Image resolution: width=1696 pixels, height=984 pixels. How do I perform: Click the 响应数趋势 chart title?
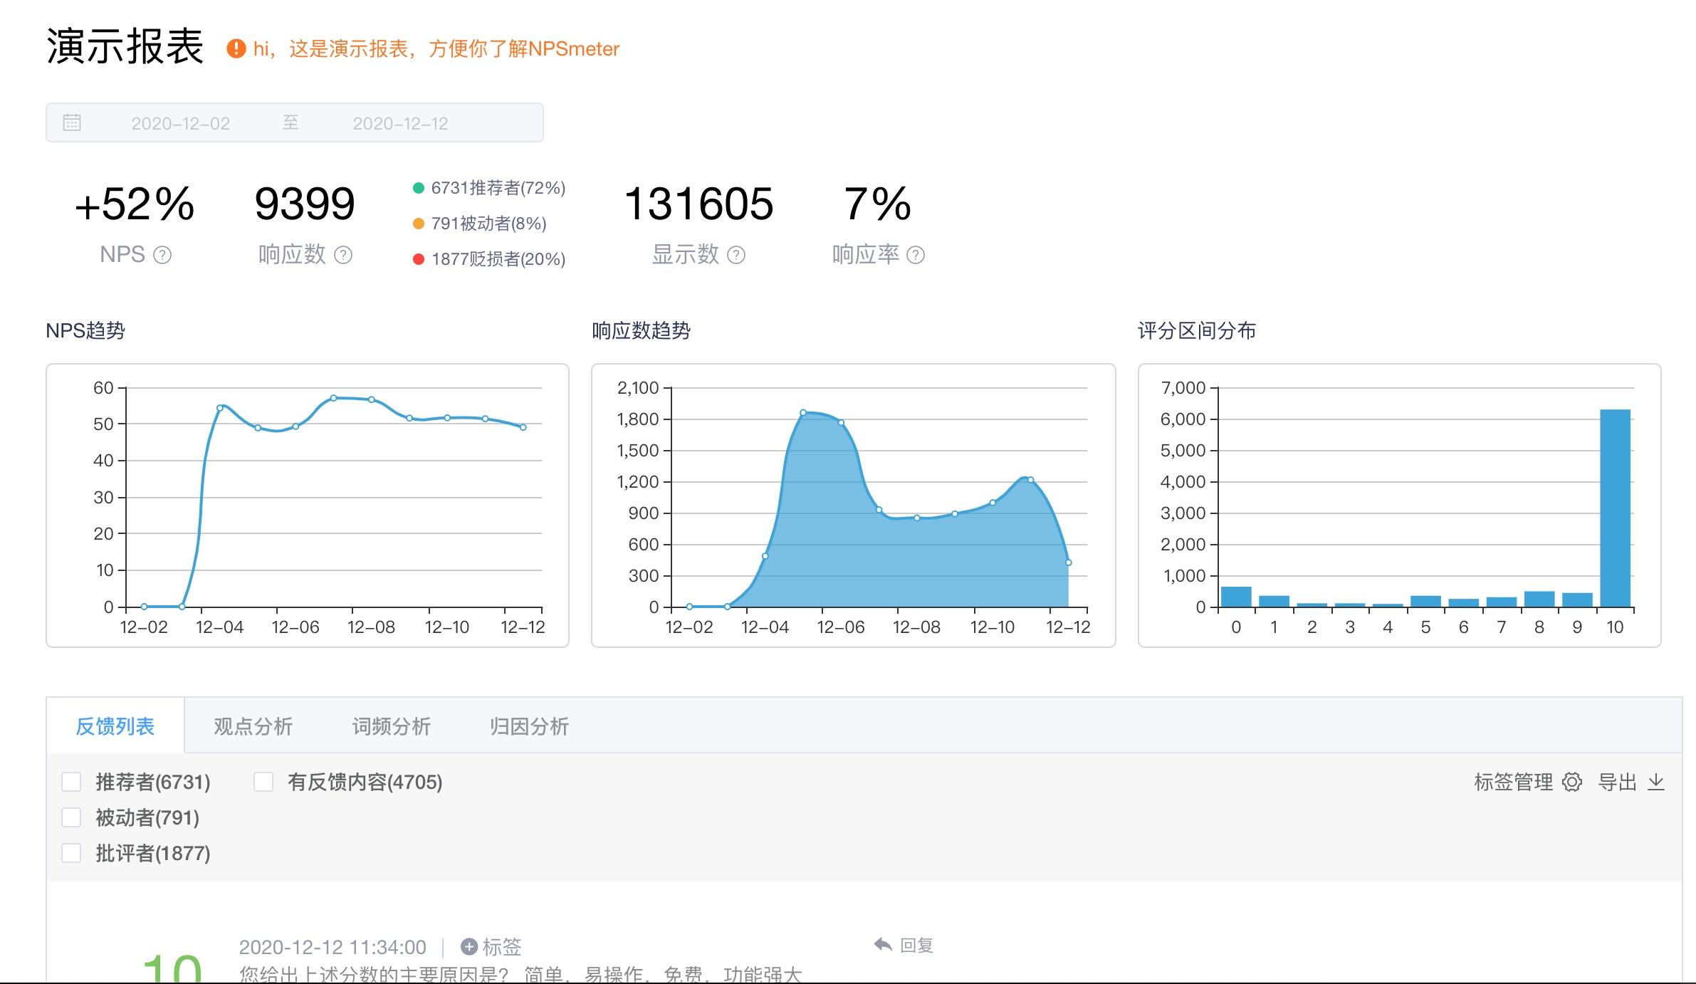641,330
